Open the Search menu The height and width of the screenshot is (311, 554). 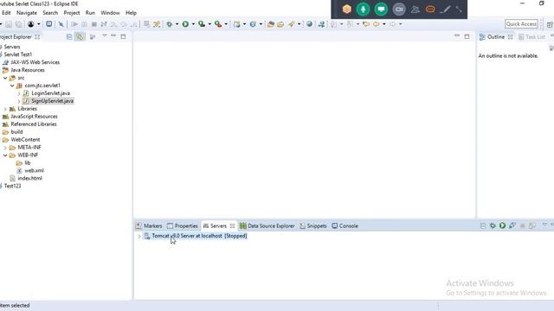tap(50, 13)
